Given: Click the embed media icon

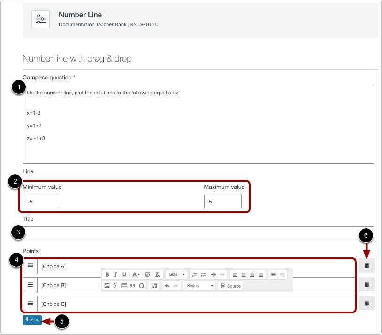Looking at the screenshot, I should (154, 286).
